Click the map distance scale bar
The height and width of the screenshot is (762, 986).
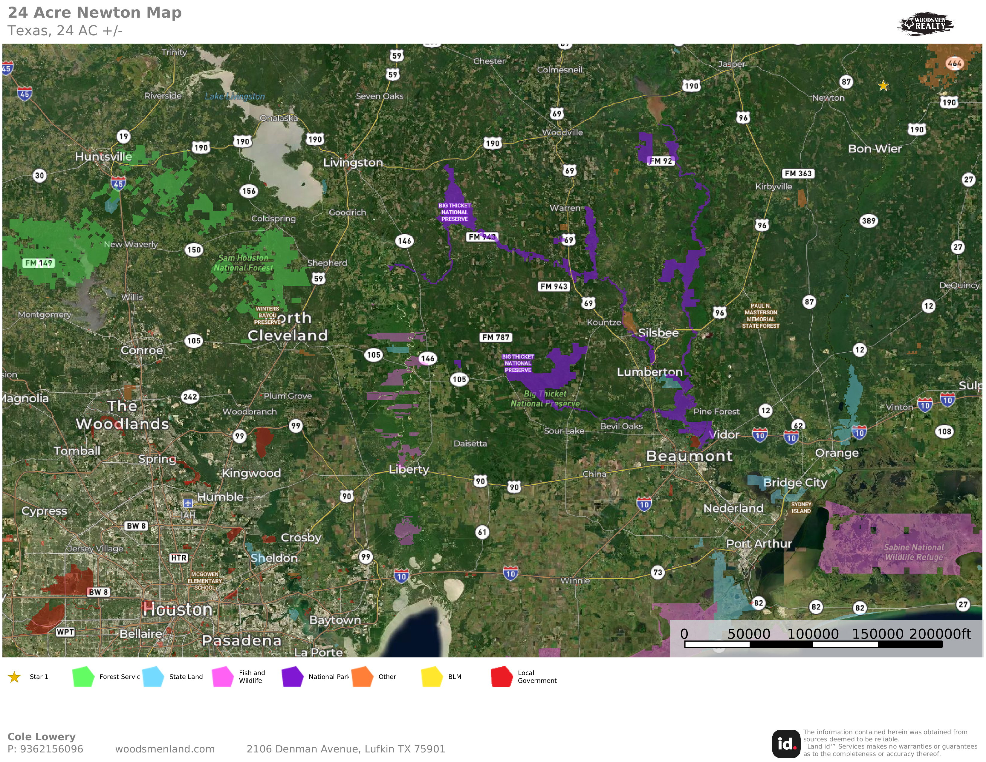[x=813, y=644]
